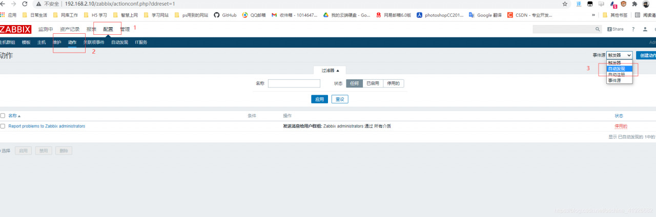Choose 触发器 in the event source list
Viewport: 656px width, 217px height.
pyautogui.click(x=620, y=62)
